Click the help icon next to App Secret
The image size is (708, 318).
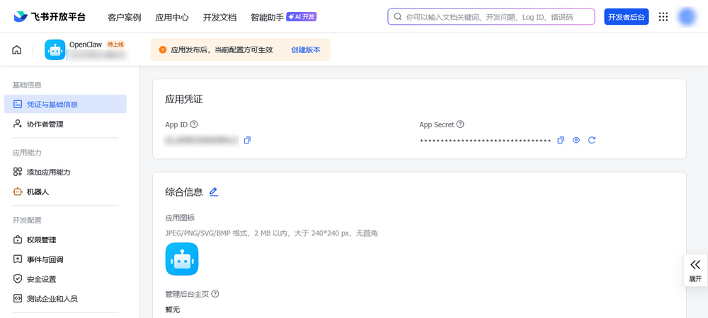pos(460,124)
